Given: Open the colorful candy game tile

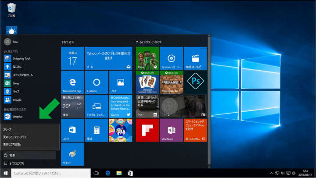Looking at the screenshot, I should [x=121, y=130].
